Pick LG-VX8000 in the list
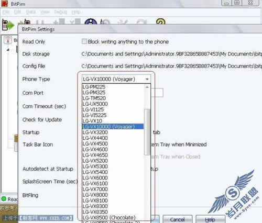This screenshot has width=262, height=223. pyautogui.click(x=113, y=195)
